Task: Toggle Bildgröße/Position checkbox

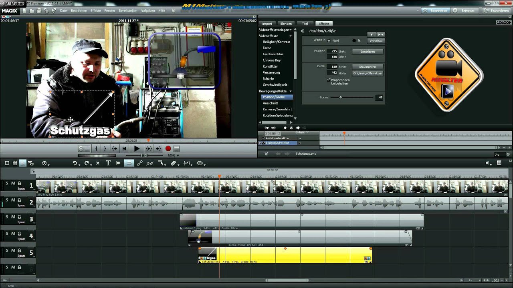Action: 263,143
